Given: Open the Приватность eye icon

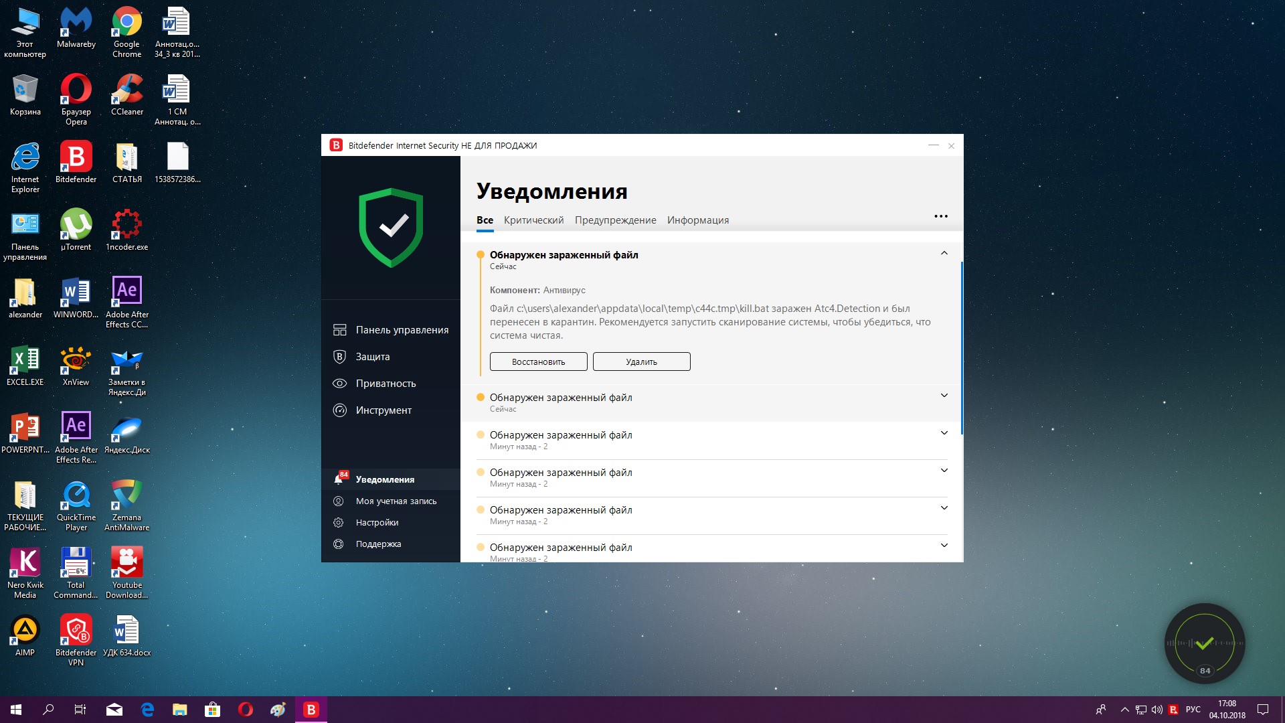Looking at the screenshot, I should click(x=339, y=384).
